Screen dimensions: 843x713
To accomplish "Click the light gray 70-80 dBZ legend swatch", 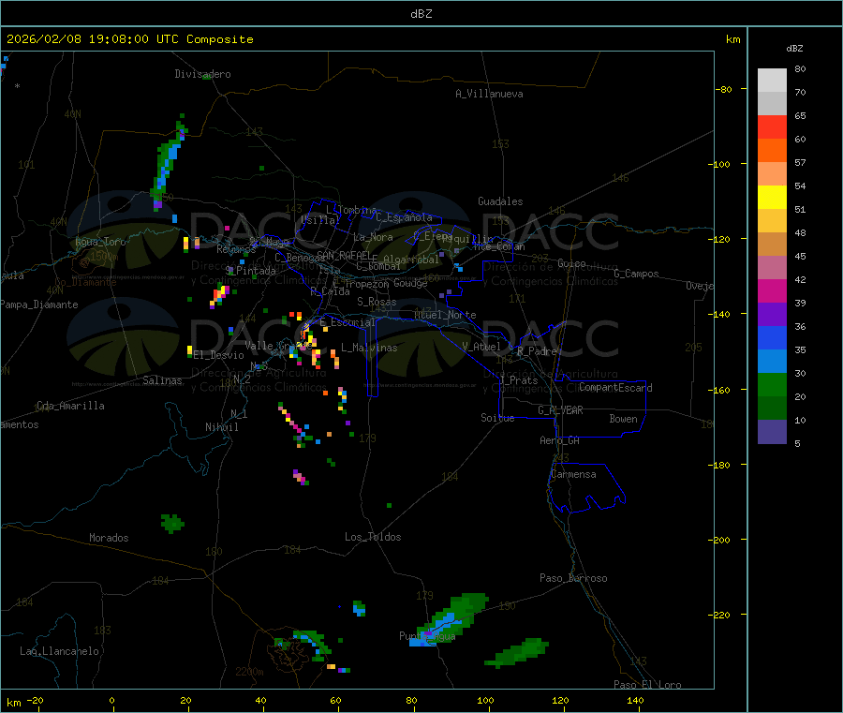I will (772, 81).
